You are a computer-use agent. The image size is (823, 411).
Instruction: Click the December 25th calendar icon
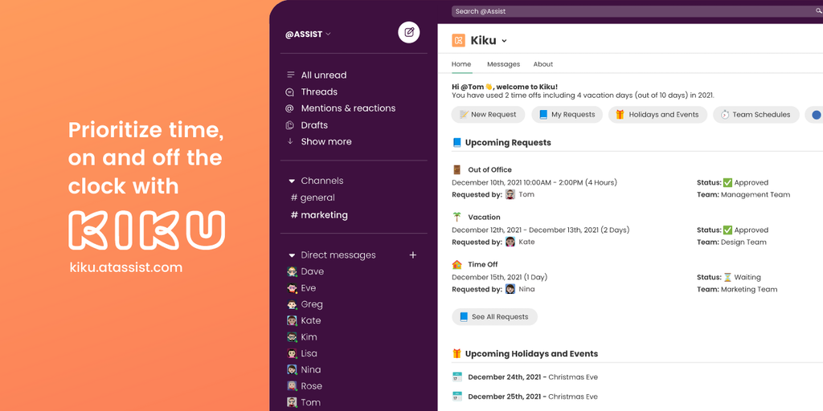[x=457, y=397]
